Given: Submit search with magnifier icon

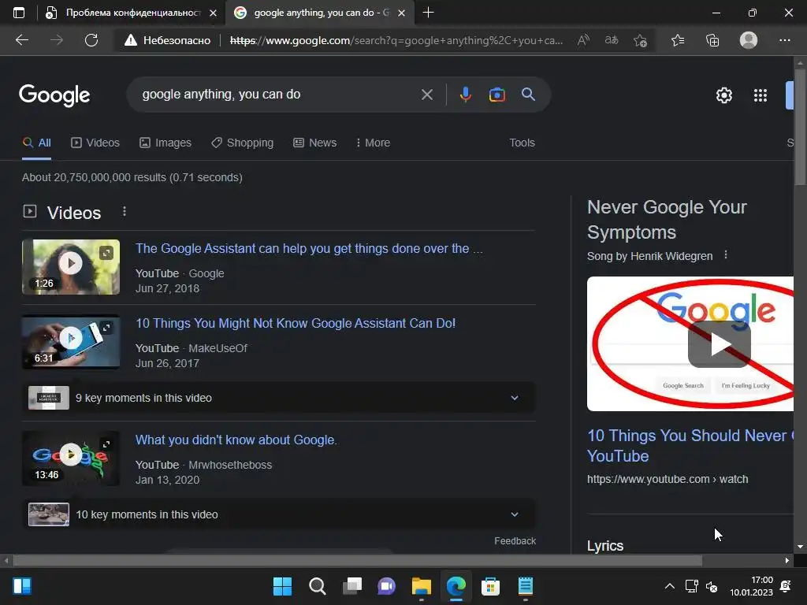Looking at the screenshot, I should point(528,95).
